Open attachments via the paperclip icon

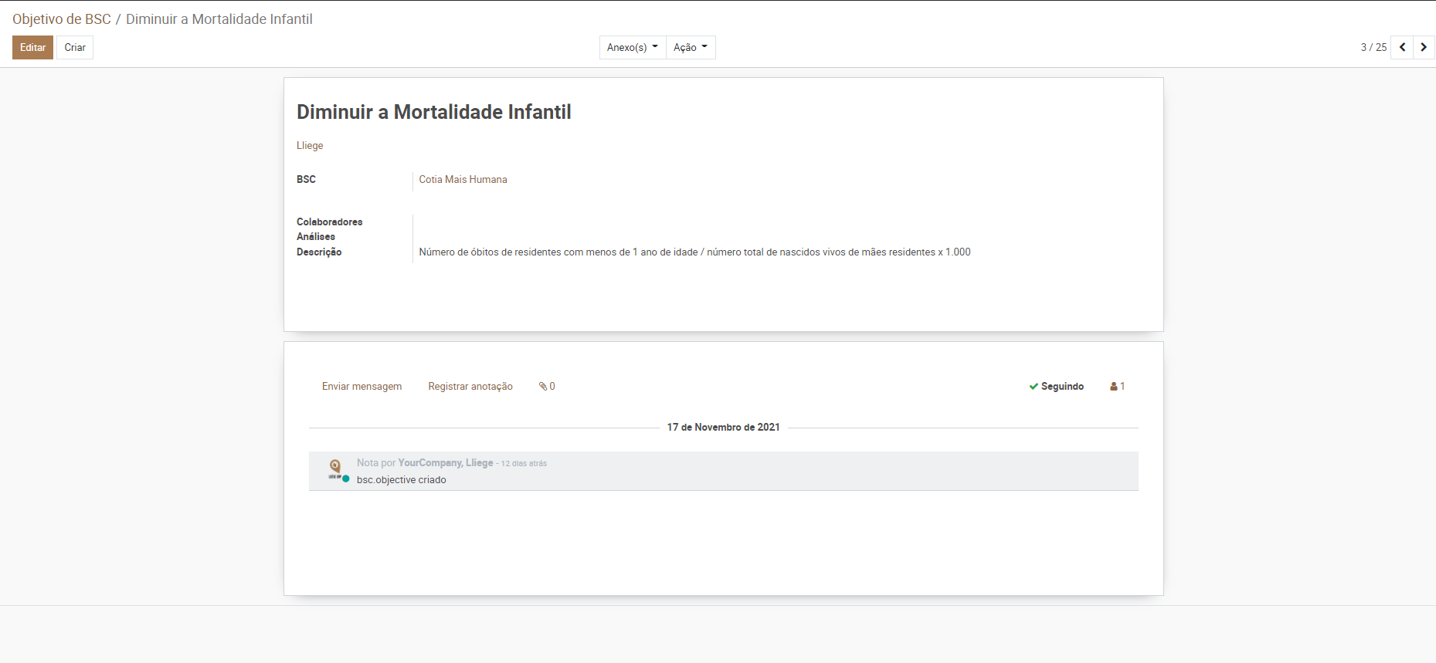[546, 387]
